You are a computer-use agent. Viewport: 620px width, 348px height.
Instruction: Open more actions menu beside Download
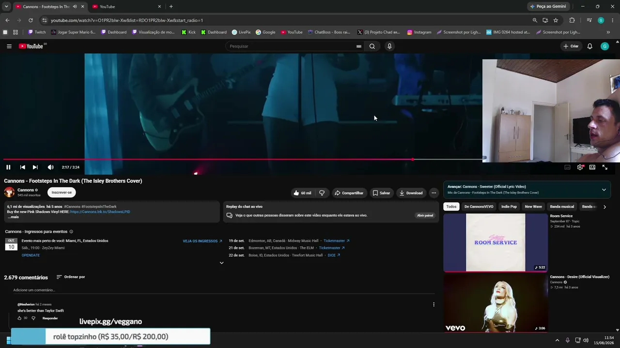(434, 193)
